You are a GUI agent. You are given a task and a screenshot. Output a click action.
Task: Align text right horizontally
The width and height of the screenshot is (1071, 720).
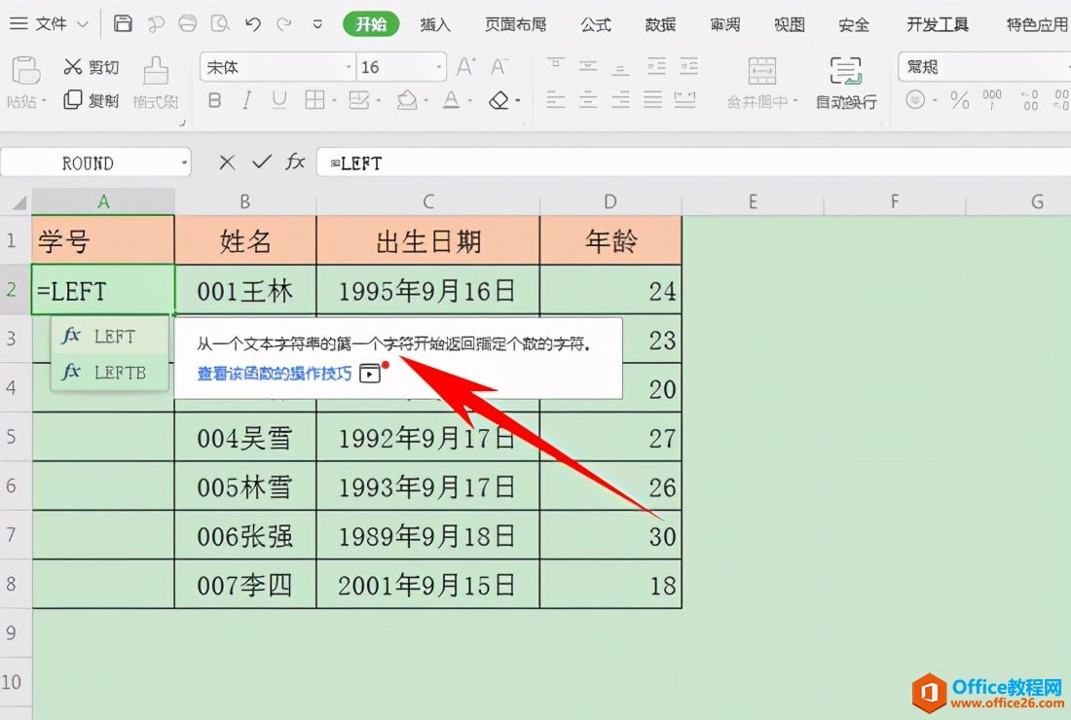click(620, 100)
